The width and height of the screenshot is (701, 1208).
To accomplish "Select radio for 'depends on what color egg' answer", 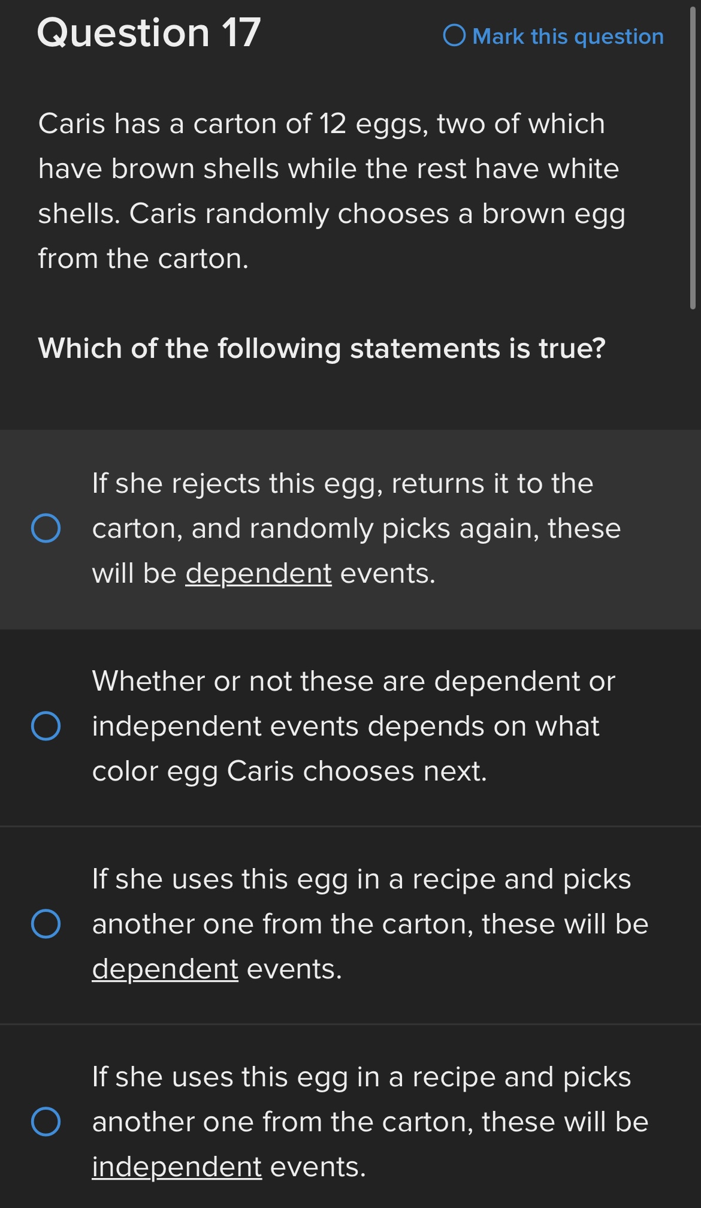I will click(x=46, y=726).
